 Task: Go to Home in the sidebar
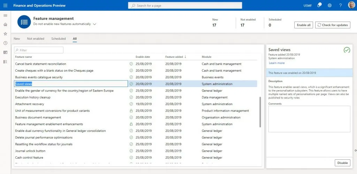[x=6, y=24]
